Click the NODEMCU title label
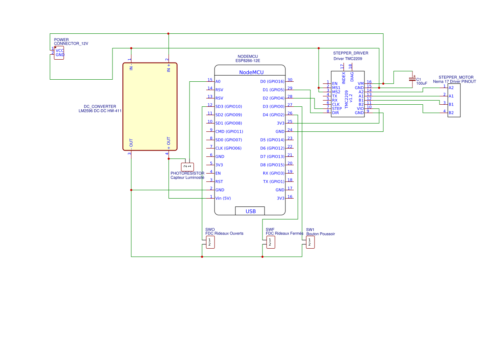This screenshot has width=487, height=345. click(x=247, y=56)
